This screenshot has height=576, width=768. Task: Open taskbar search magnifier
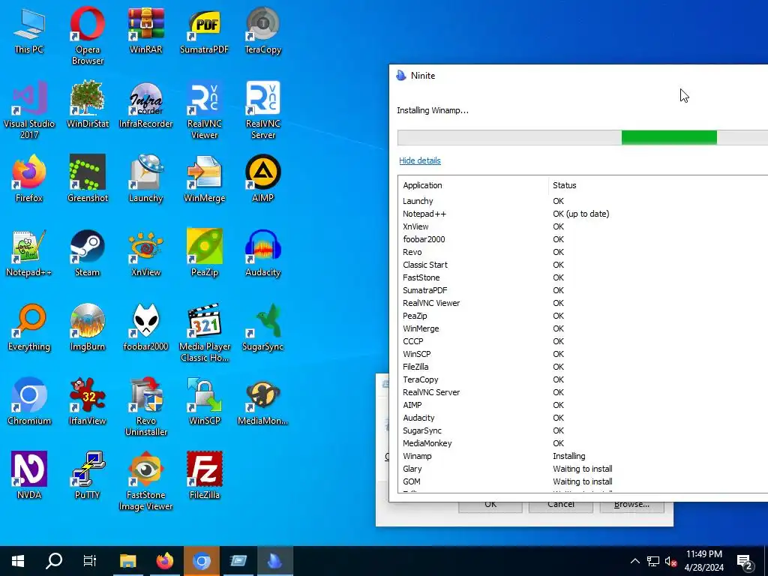click(54, 561)
